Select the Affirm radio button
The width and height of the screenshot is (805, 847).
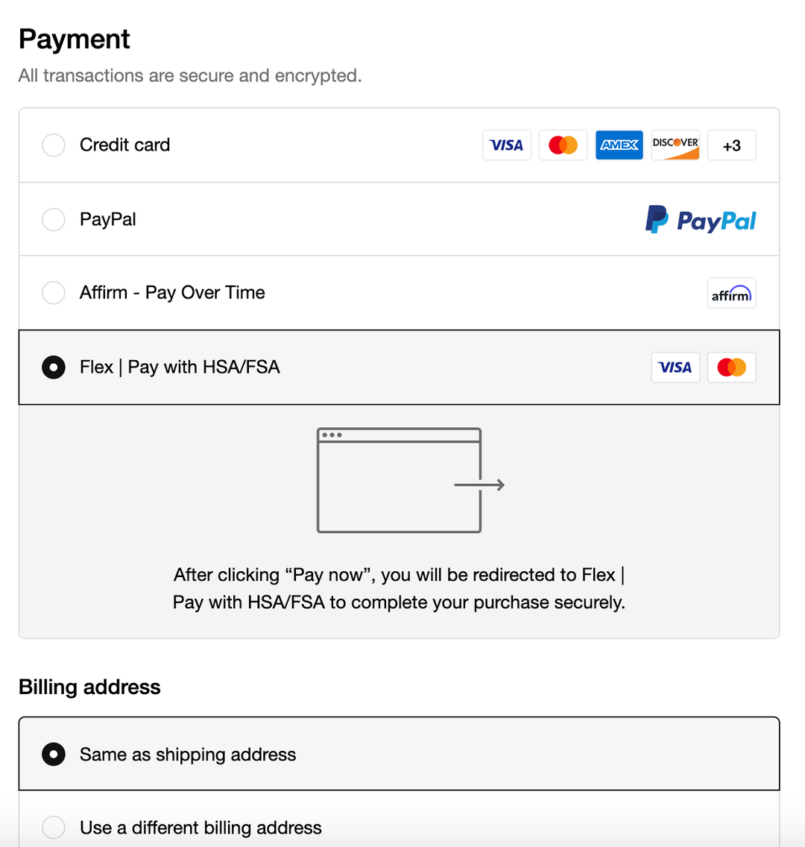(x=54, y=293)
